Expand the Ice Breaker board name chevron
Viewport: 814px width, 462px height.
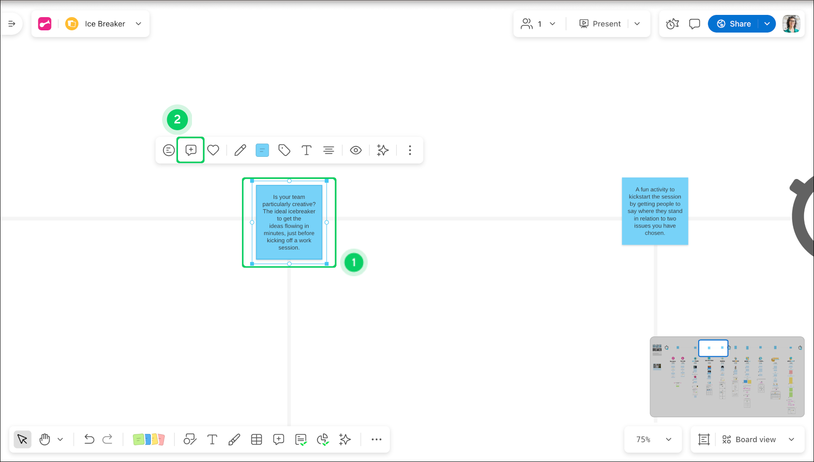pos(139,24)
